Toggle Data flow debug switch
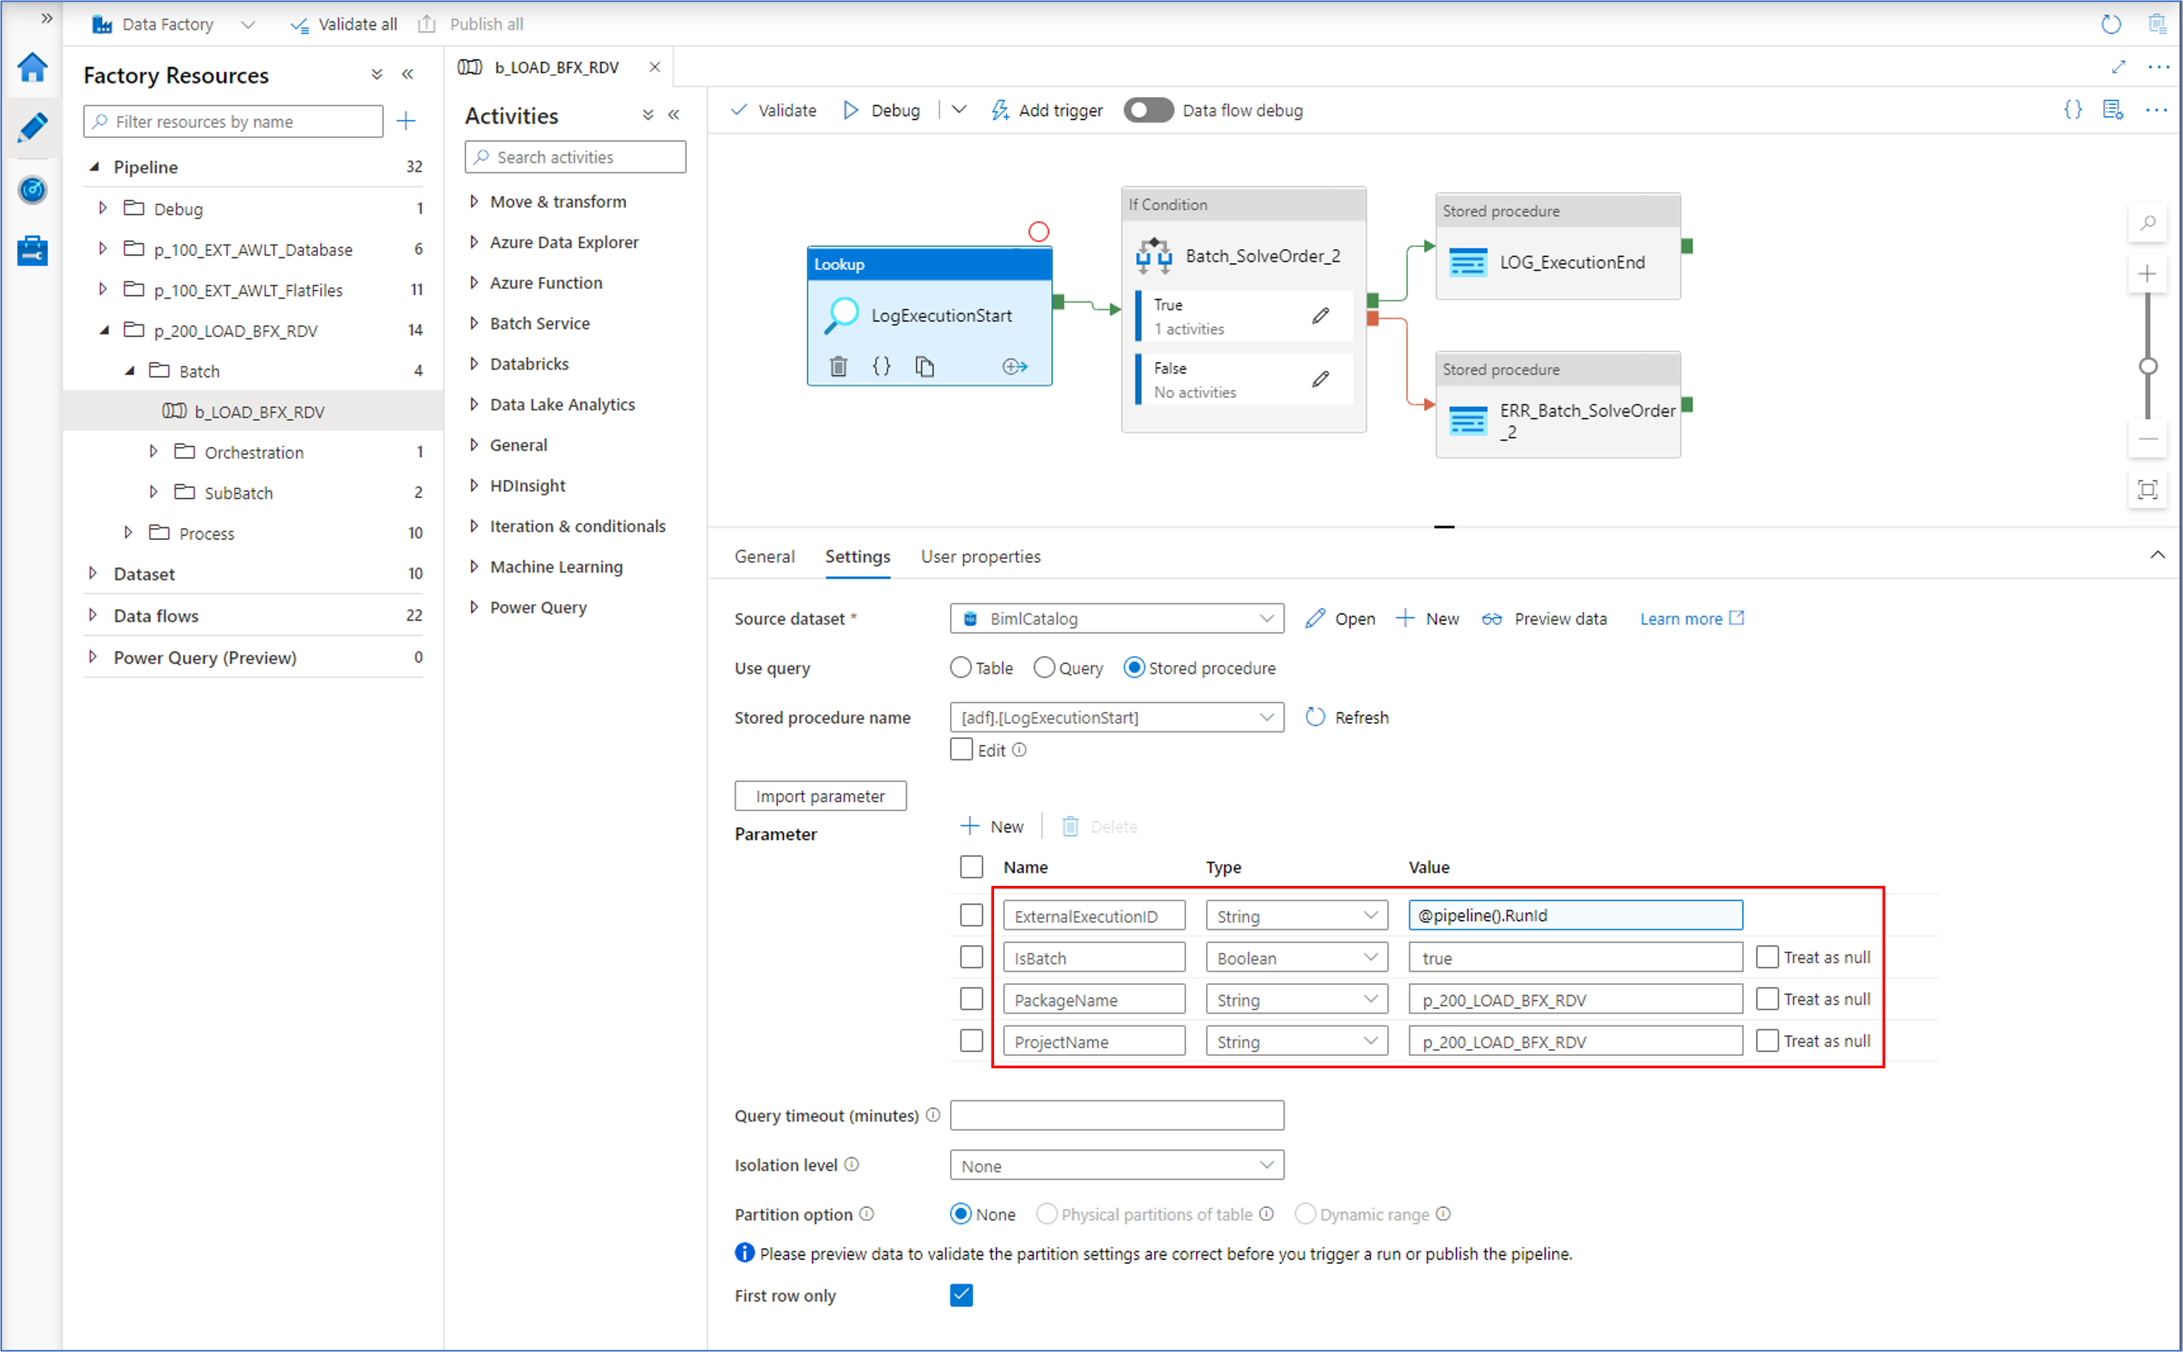Viewport: 2183px width, 1352px height. [x=1148, y=110]
